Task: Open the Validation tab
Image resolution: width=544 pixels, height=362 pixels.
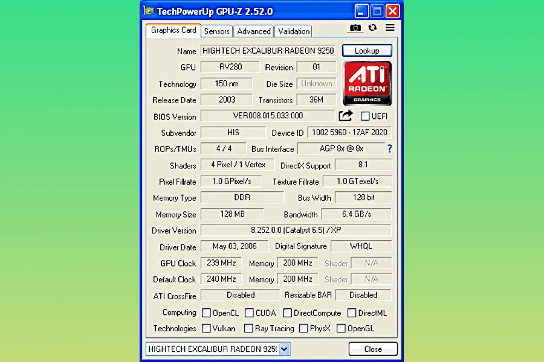Action: coord(294,31)
